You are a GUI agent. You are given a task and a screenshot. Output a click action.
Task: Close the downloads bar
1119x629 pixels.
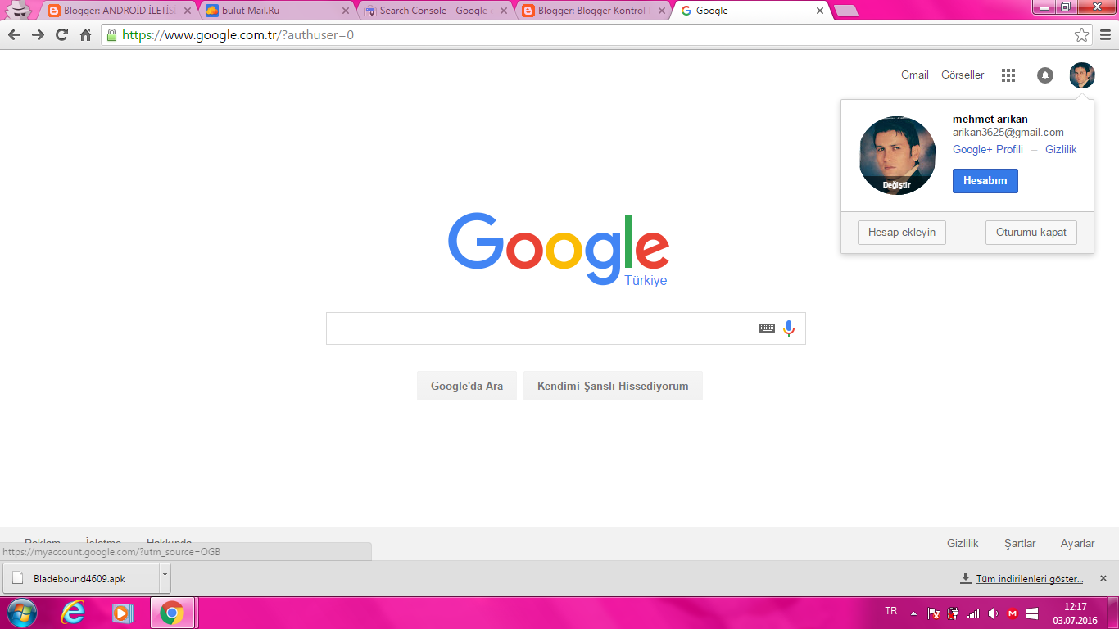tap(1103, 578)
